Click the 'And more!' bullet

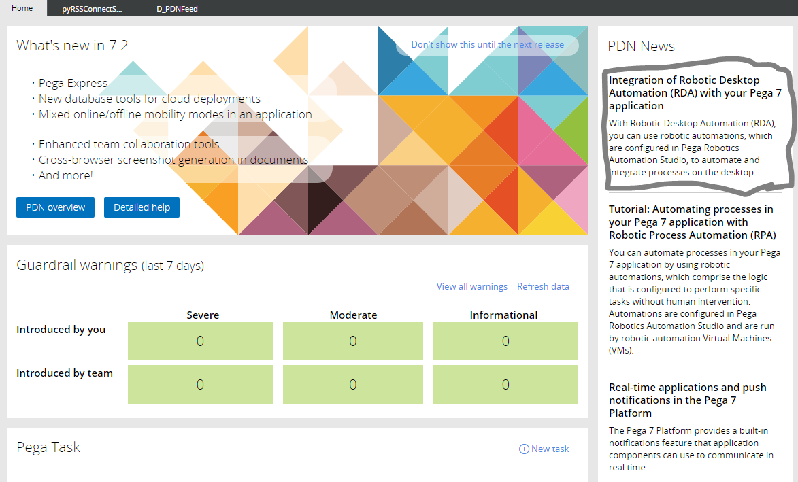(x=66, y=176)
